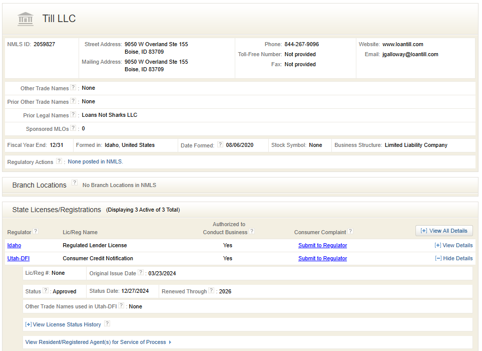Click Original Issue Date value 03/23/2024
The image size is (482, 351).
tap(162, 273)
